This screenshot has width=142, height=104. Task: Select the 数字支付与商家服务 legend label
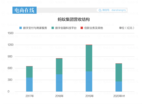[x=35, y=28]
